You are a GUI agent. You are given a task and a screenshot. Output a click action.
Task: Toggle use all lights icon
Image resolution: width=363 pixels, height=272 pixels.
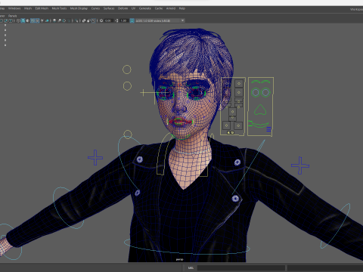(x=42, y=20)
